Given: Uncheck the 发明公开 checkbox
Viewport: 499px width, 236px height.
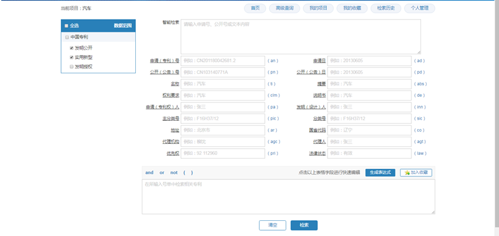Looking at the screenshot, I should click(x=72, y=48).
